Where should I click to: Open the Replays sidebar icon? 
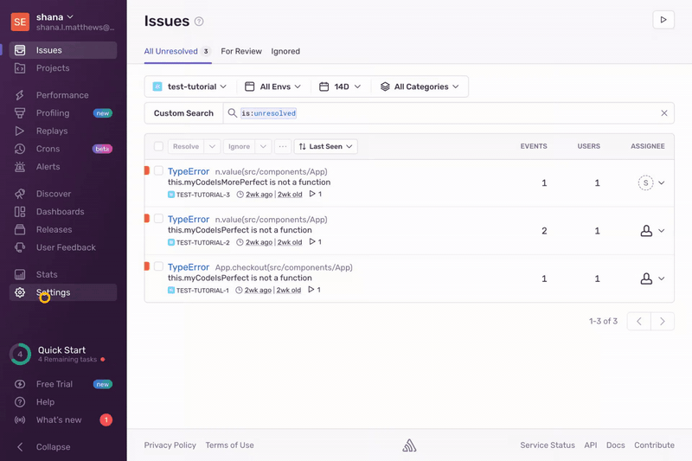pos(20,131)
